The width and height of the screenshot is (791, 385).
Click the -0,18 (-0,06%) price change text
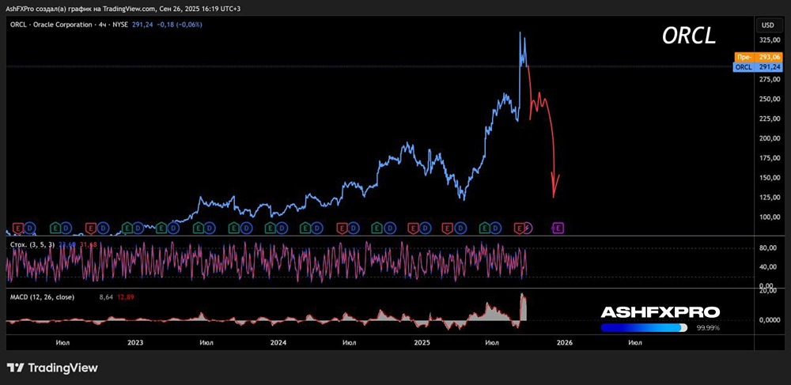179,24
